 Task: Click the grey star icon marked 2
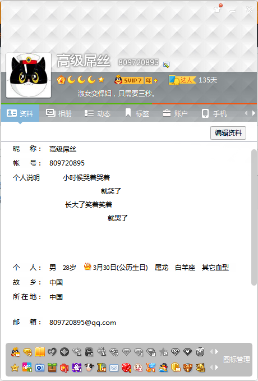(163, 352)
